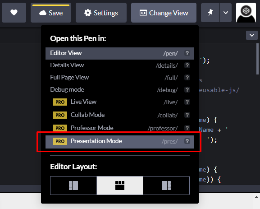Open Debug mode
This screenshot has height=209, width=260.
[x=120, y=90]
